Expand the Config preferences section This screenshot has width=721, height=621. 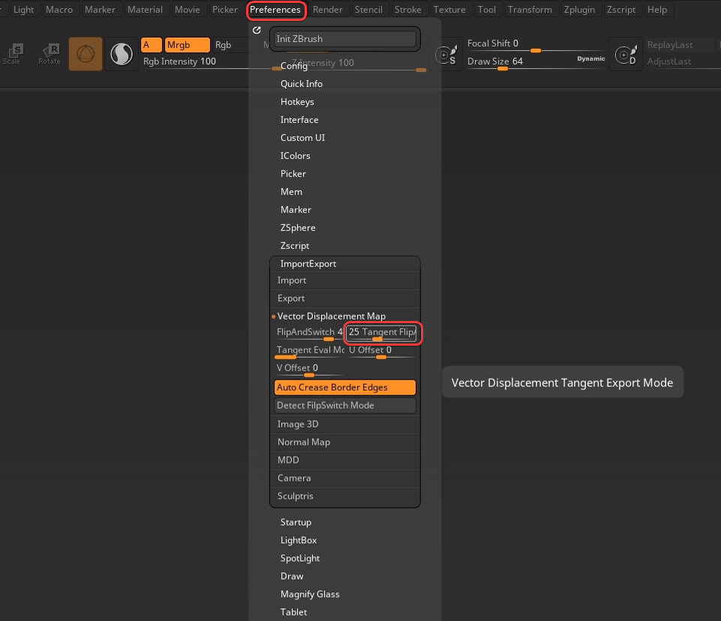pos(294,66)
